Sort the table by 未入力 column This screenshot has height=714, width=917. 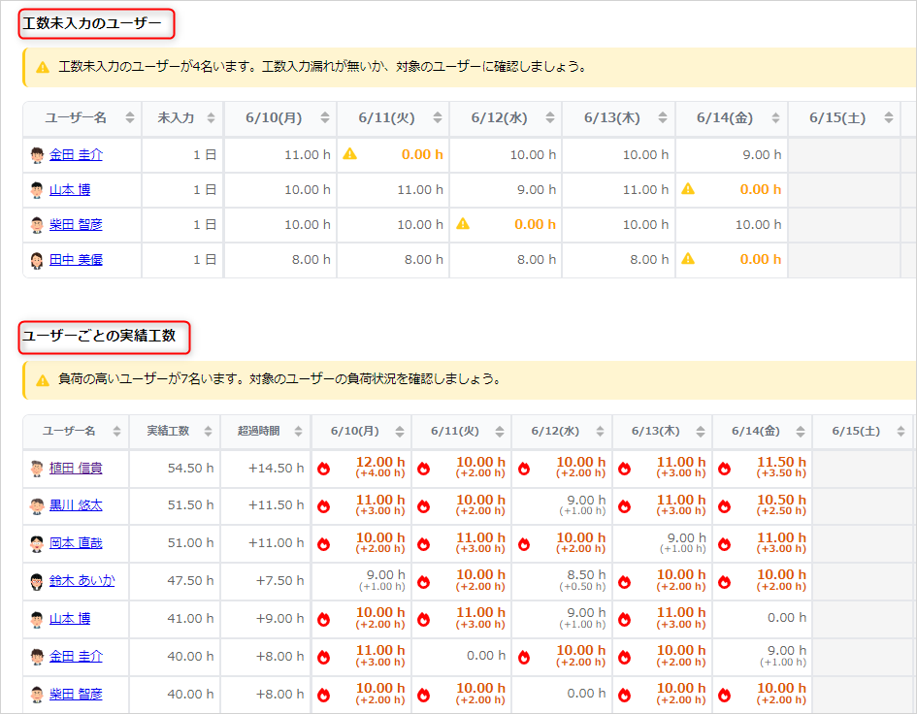click(x=210, y=118)
